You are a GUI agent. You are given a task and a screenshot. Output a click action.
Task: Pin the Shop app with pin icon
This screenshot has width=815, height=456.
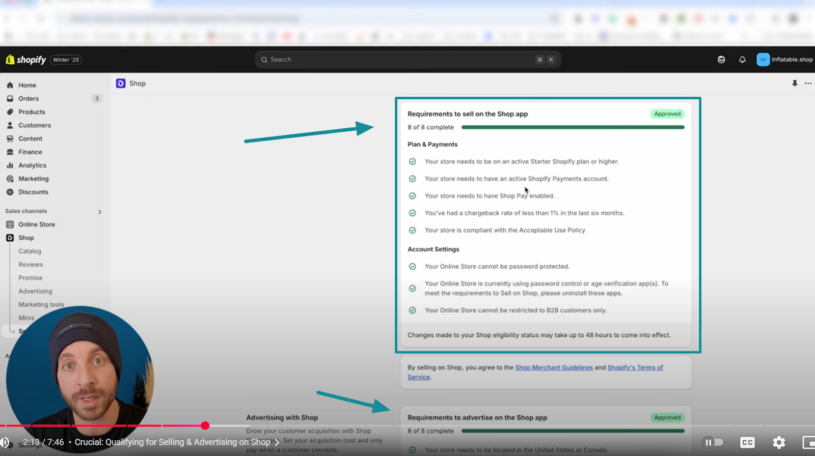795,83
